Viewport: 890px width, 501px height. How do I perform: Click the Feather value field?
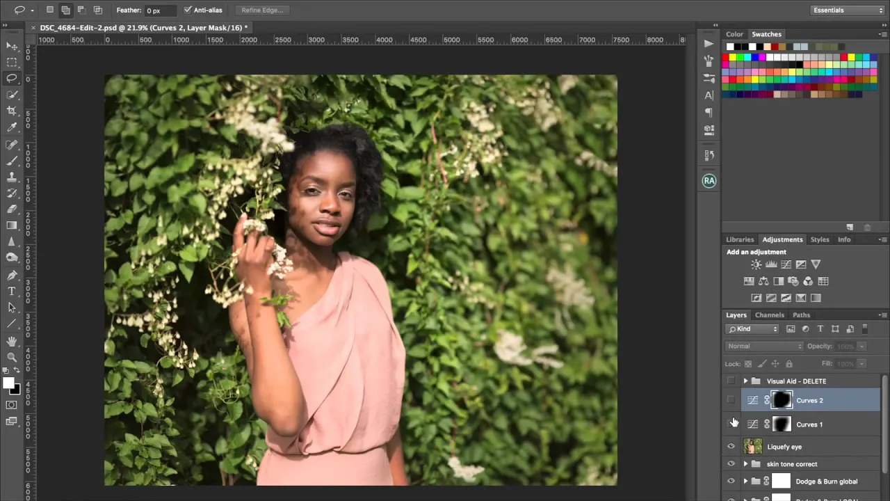(161, 10)
